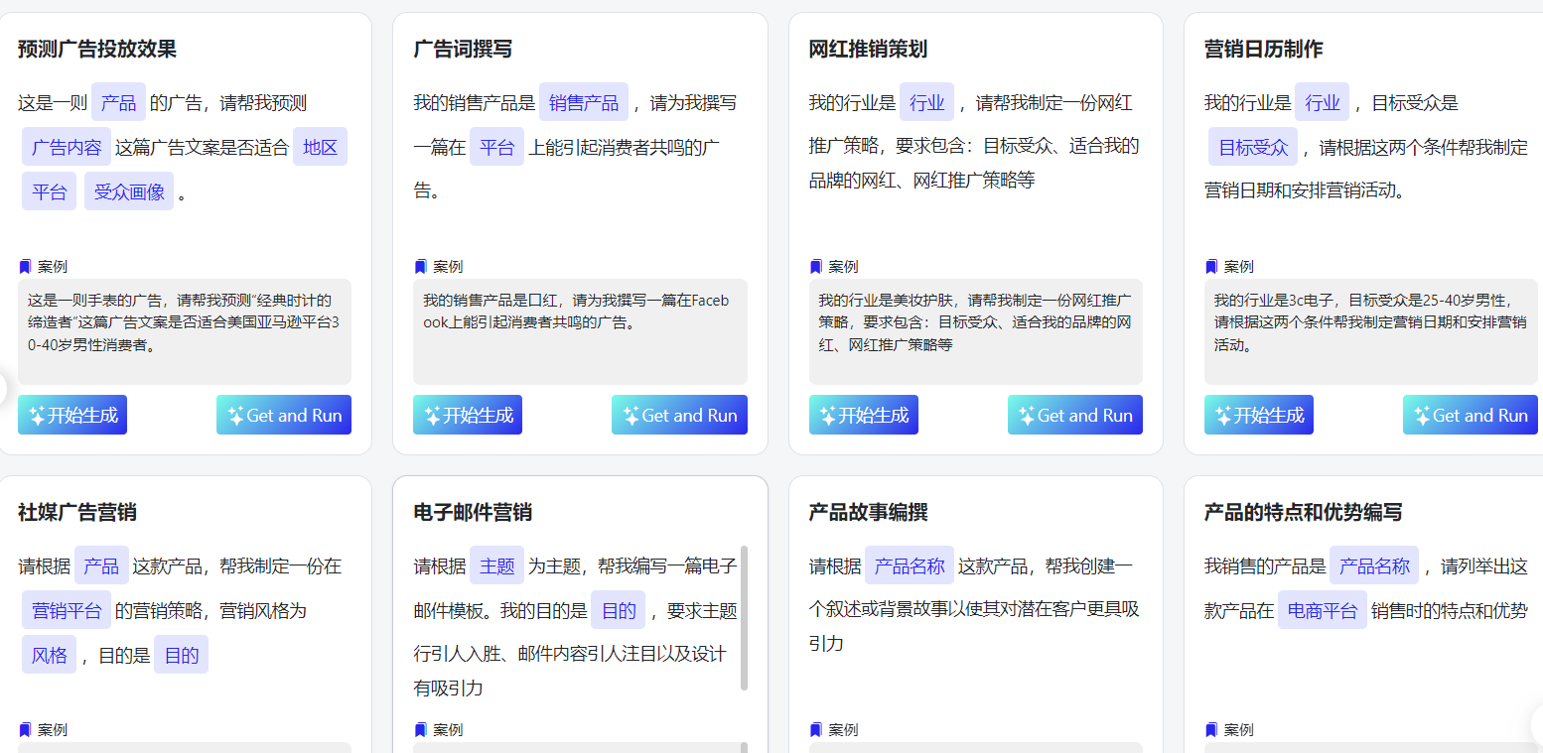Select the 销售产品 placeholder in 广告词撰写 card

tap(584, 102)
